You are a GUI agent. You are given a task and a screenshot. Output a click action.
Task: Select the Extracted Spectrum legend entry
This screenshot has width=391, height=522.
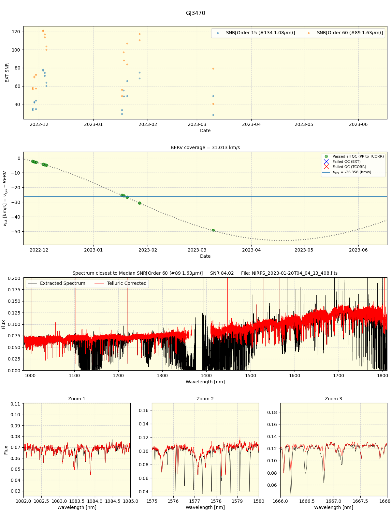pyautogui.click(x=56, y=284)
